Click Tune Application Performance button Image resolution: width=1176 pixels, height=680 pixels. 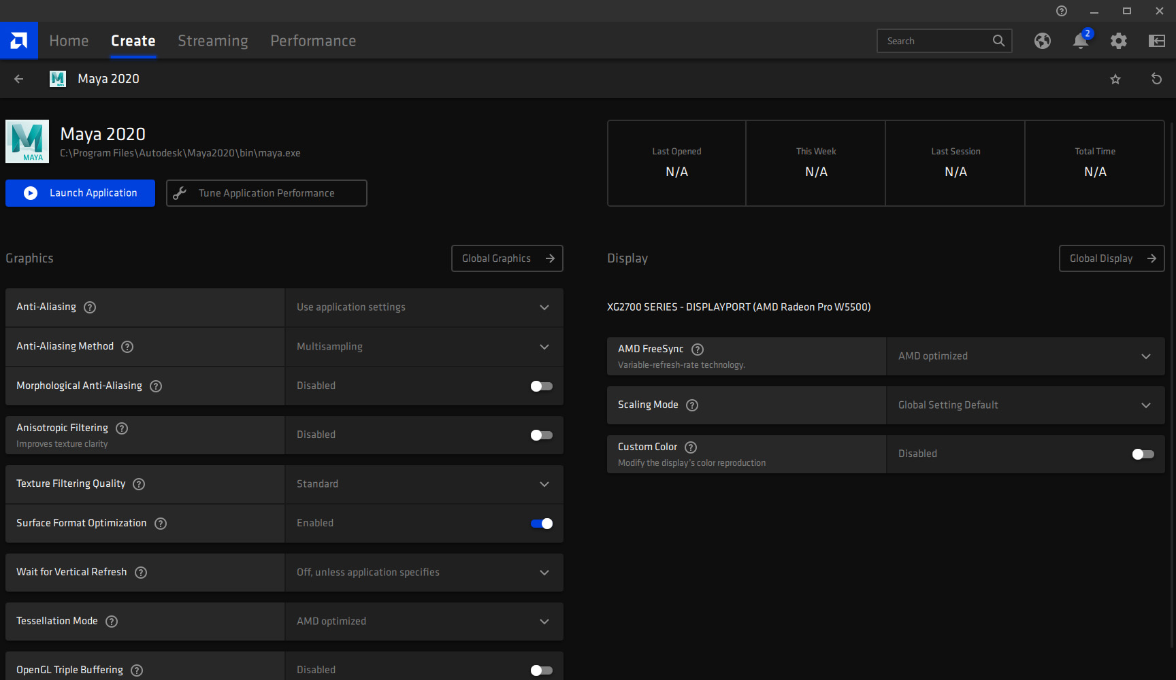coord(267,193)
